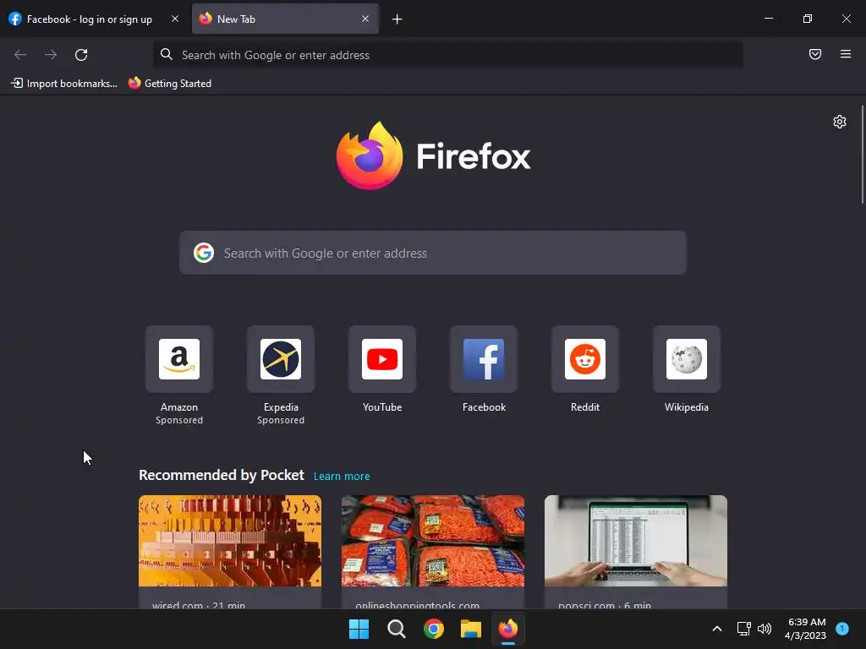Screen dimensions: 866x649
Task: Focus the top address bar
Action: click(x=448, y=55)
